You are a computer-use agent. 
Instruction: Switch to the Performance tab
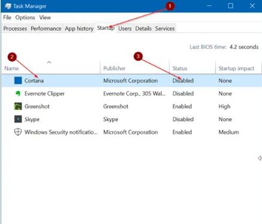click(x=46, y=29)
